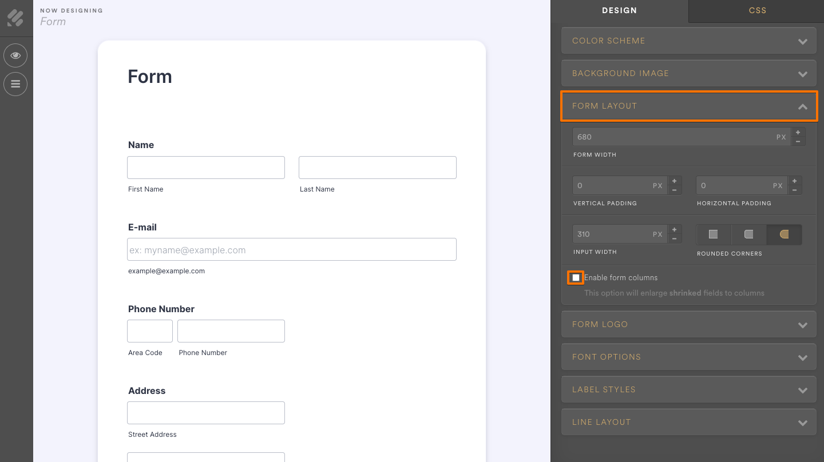Screen dimensions: 824x462
Task: Expand the Color Scheme section
Action: click(688, 41)
